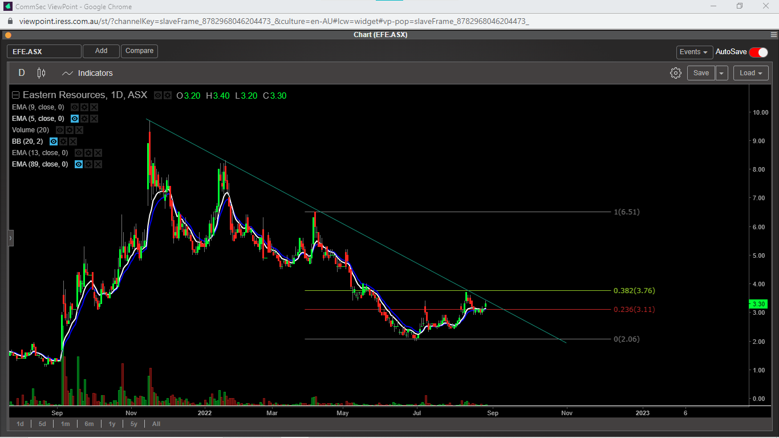Viewport: 779px width, 438px height.
Task: Click the 0.236(3.11) Fibonacci level label
Action: click(634, 310)
